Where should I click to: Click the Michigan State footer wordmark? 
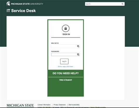point(20,105)
